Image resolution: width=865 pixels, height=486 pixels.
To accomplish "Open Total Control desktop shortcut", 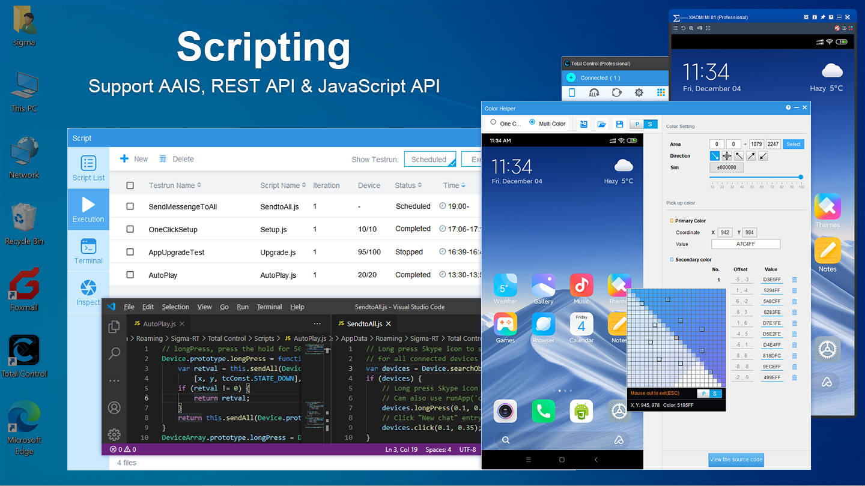I will (x=25, y=356).
